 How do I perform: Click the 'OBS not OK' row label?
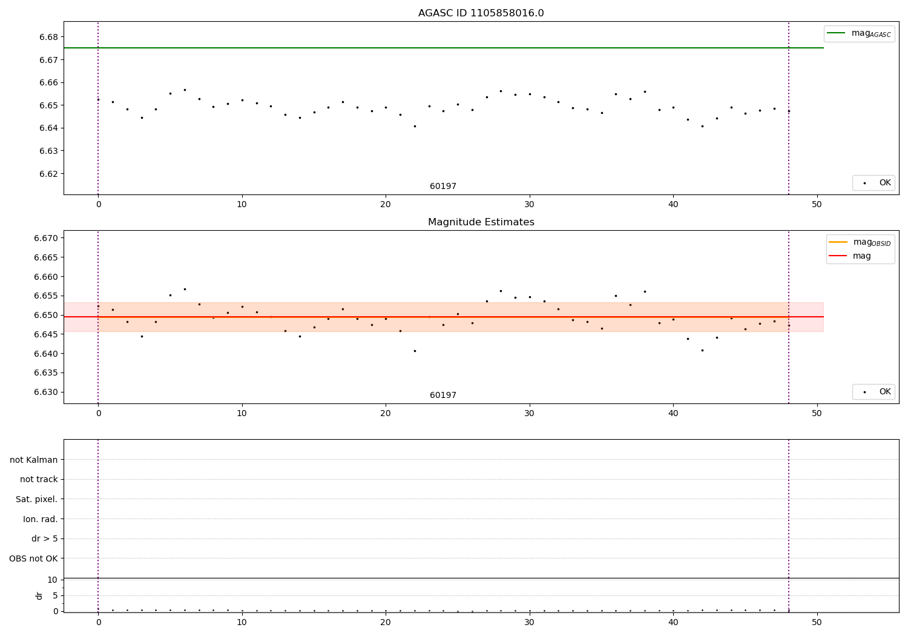coord(33,558)
